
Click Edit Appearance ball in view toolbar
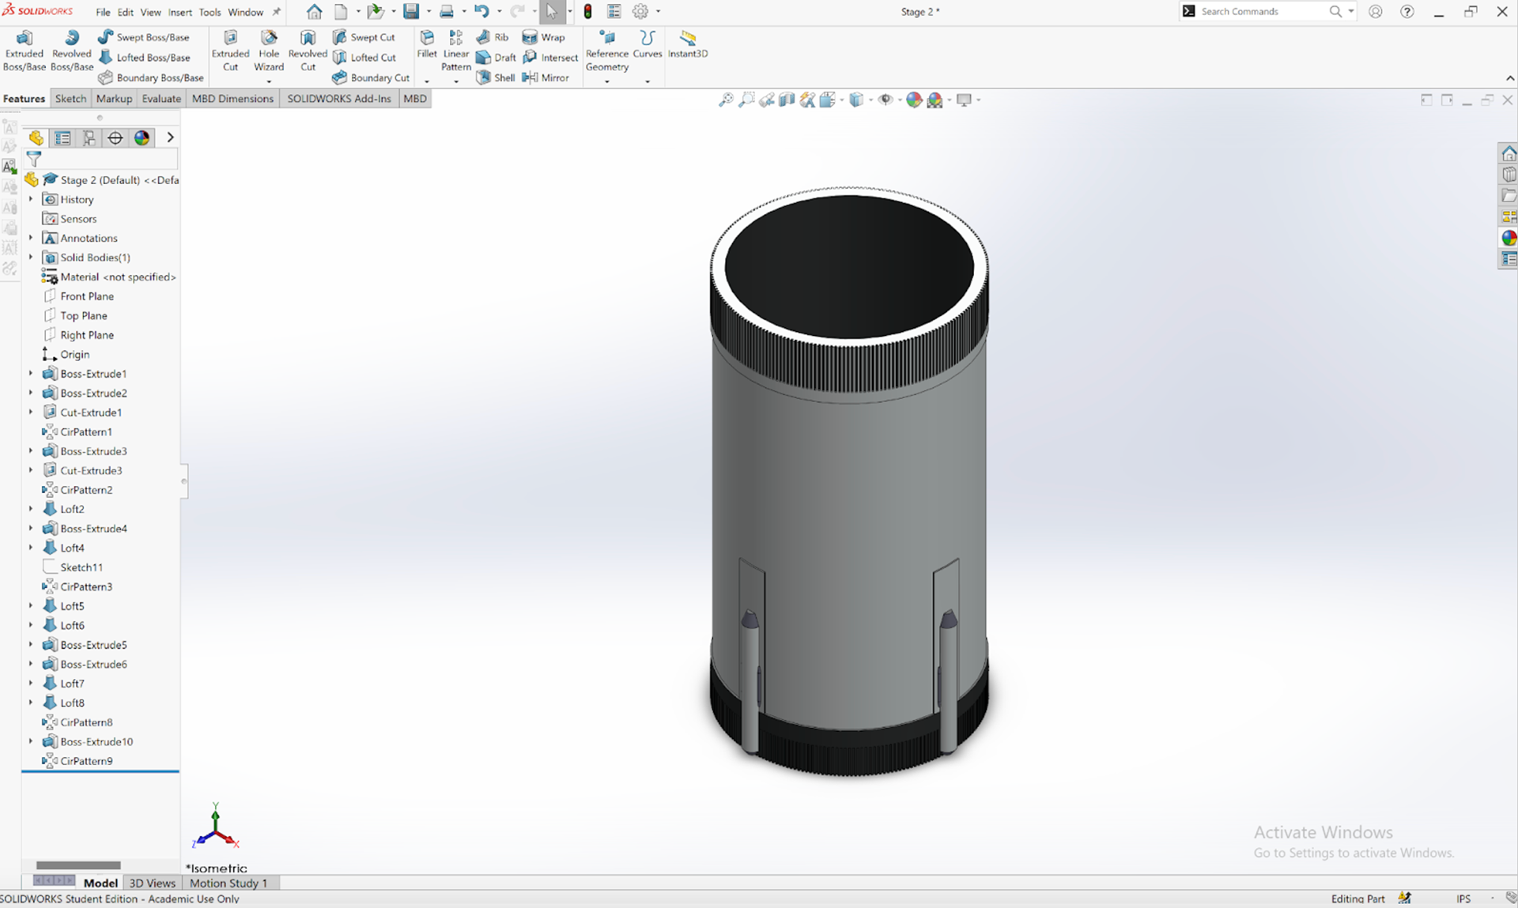[914, 100]
